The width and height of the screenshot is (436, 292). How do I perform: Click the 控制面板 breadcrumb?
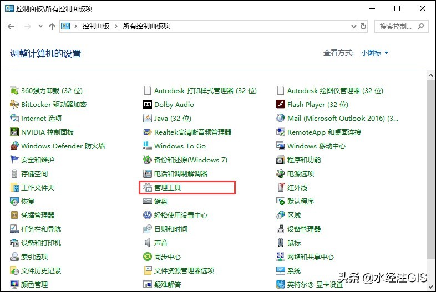tap(95, 26)
